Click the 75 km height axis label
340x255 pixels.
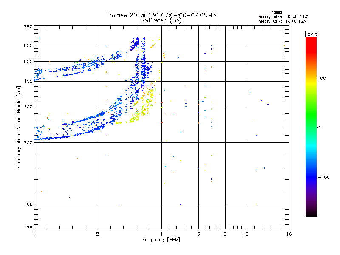30,228
